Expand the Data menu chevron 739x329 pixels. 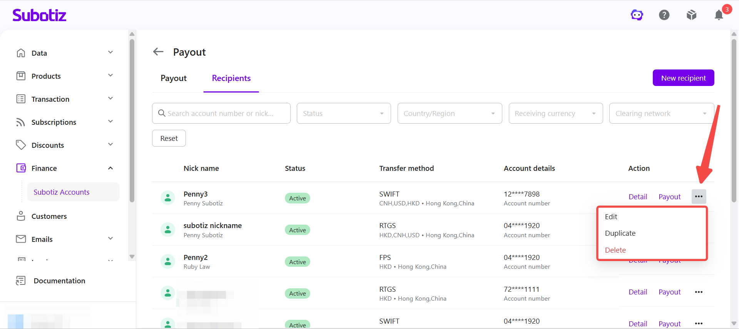(x=110, y=52)
